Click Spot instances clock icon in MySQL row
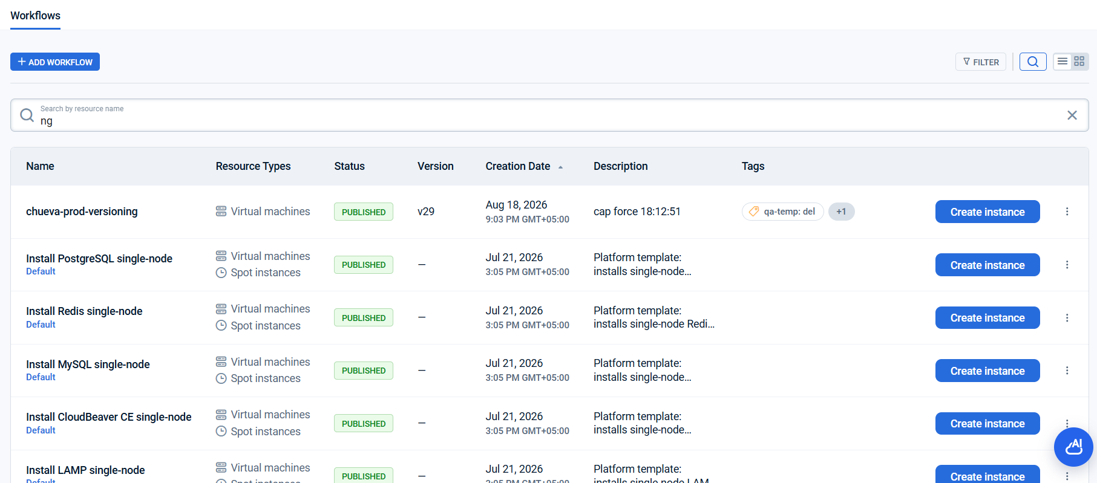 (221, 378)
